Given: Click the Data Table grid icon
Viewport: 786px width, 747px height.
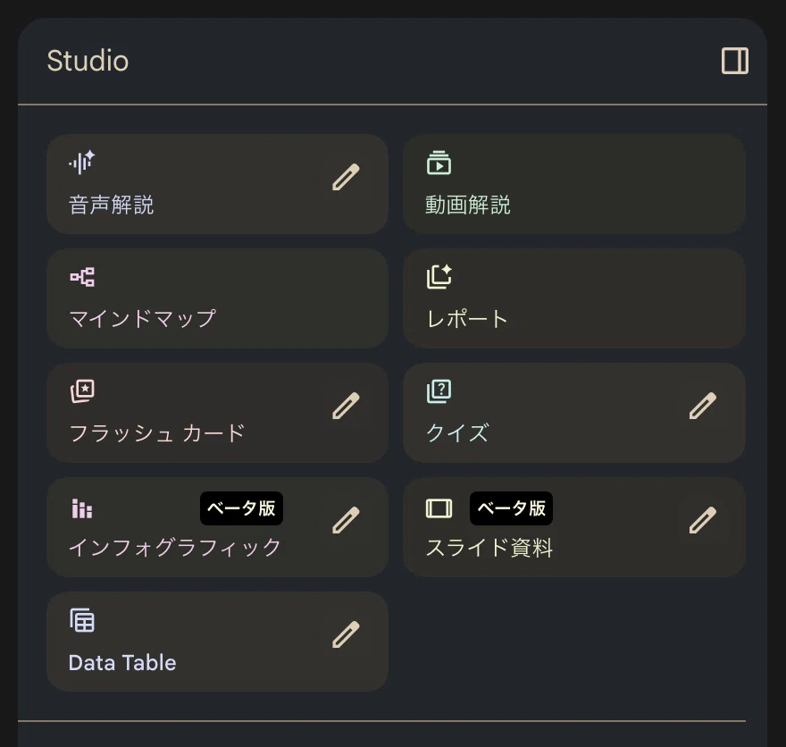Looking at the screenshot, I should (82, 620).
